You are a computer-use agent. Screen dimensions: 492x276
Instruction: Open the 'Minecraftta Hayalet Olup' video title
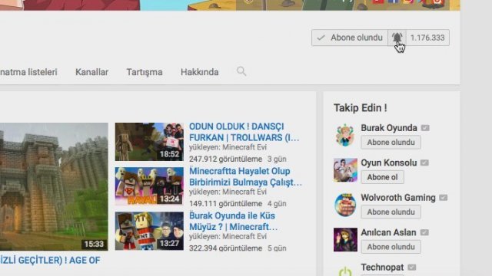tap(245, 176)
